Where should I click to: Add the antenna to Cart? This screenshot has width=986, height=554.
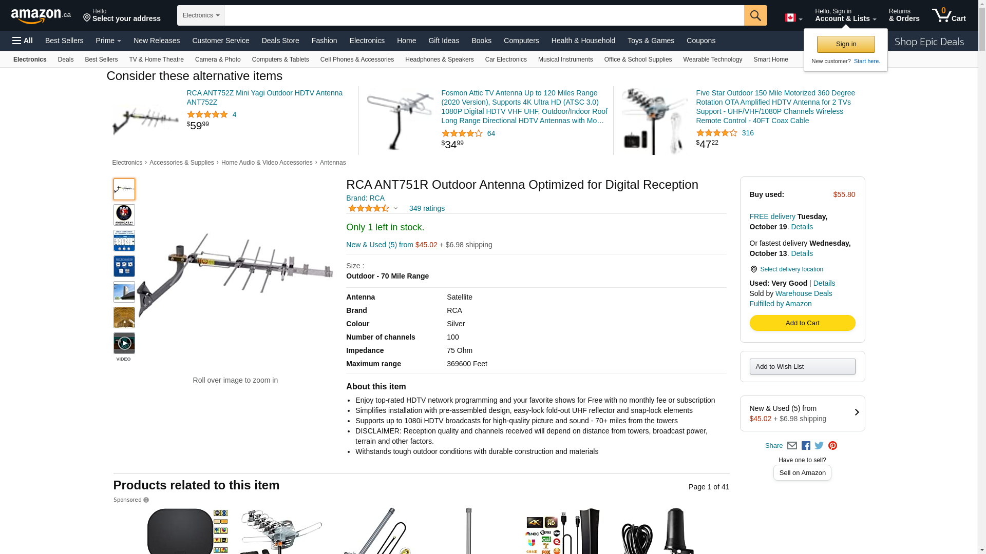[802, 323]
